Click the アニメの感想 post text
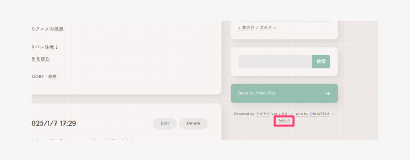 click(48, 29)
